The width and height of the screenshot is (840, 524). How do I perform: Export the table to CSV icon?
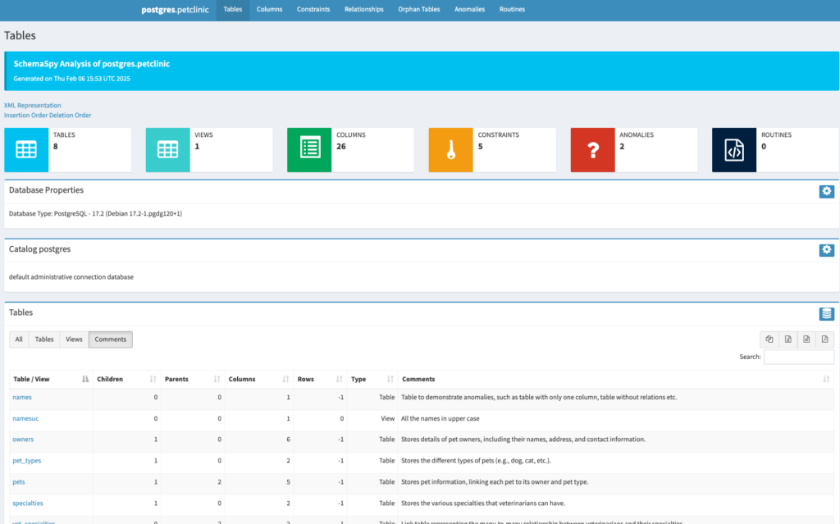pyautogui.click(x=806, y=339)
